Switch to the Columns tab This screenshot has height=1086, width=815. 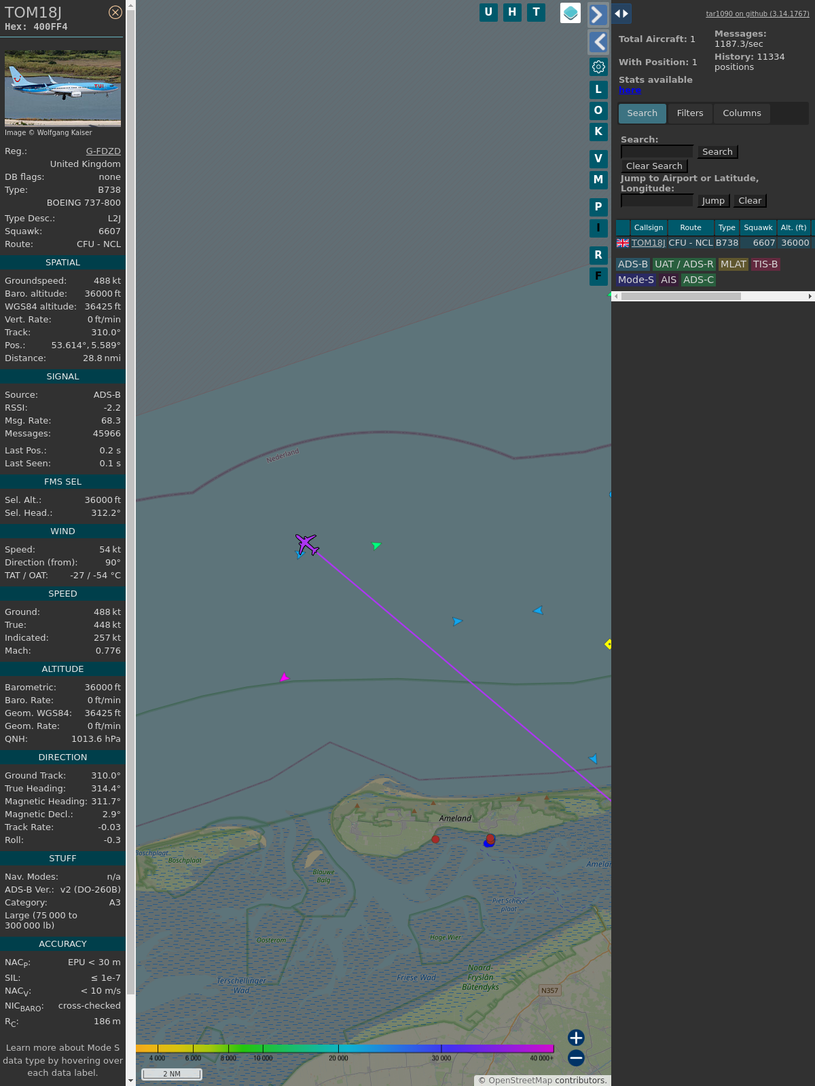(742, 113)
